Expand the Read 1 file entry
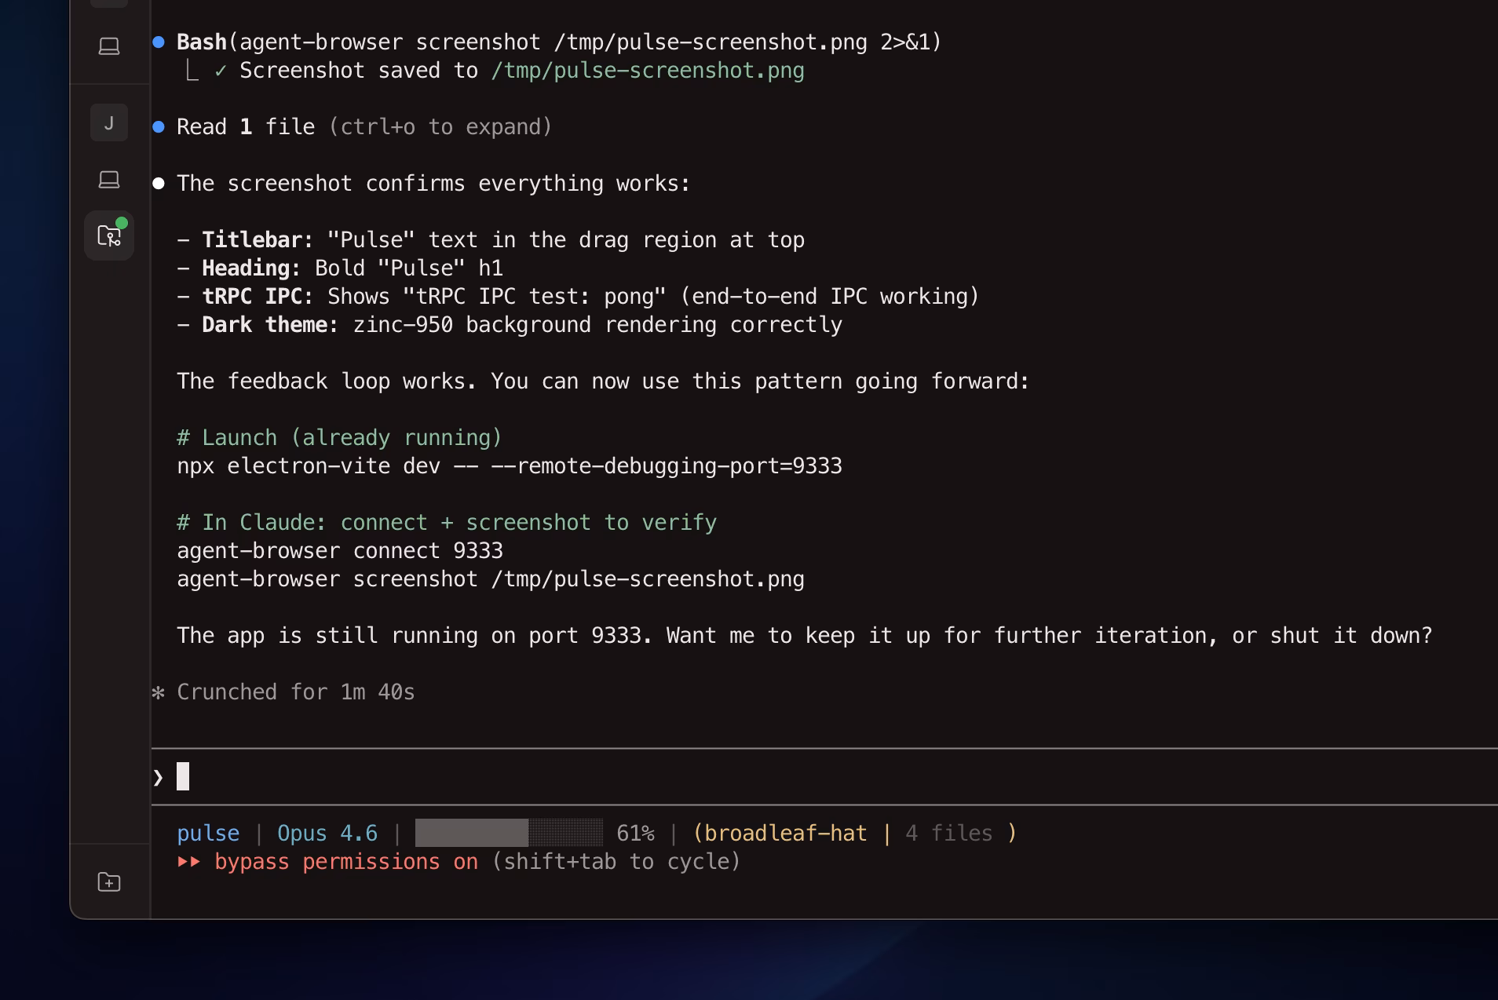Screen dimensions: 1498x1000 [245, 127]
